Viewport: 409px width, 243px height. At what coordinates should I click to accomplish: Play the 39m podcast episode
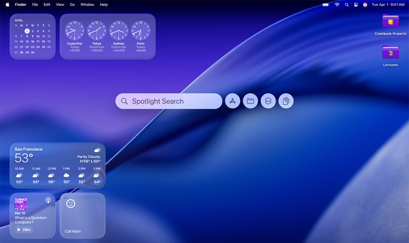tap(24, 229)
